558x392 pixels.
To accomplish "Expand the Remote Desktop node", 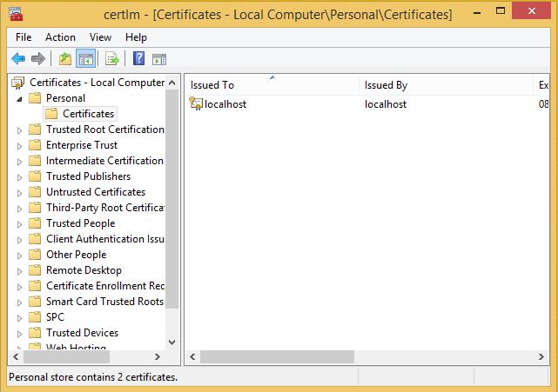I will pyautogui.click(x=21, y=270).
